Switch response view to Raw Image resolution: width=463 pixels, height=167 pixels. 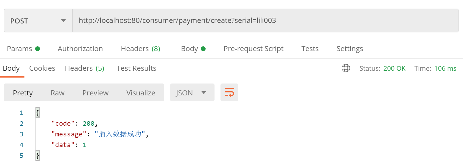pyautogui.click(x=58, y=93)
